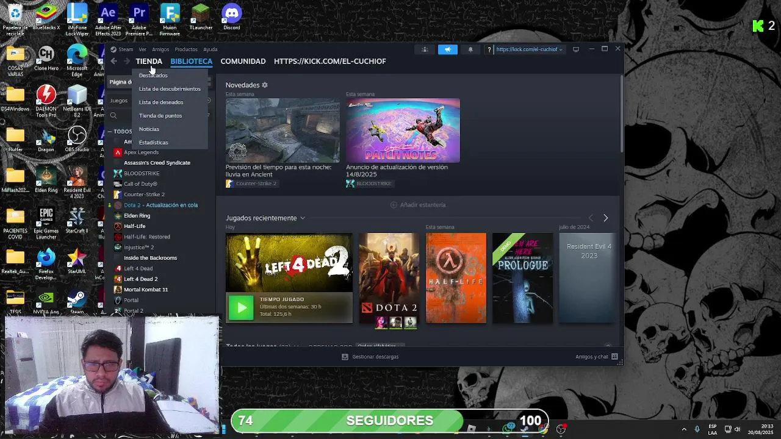This screenshot has width=781, height=439.
Task: Open Papelera de reciclaje on desktop
Action: (x=15, y=20)
